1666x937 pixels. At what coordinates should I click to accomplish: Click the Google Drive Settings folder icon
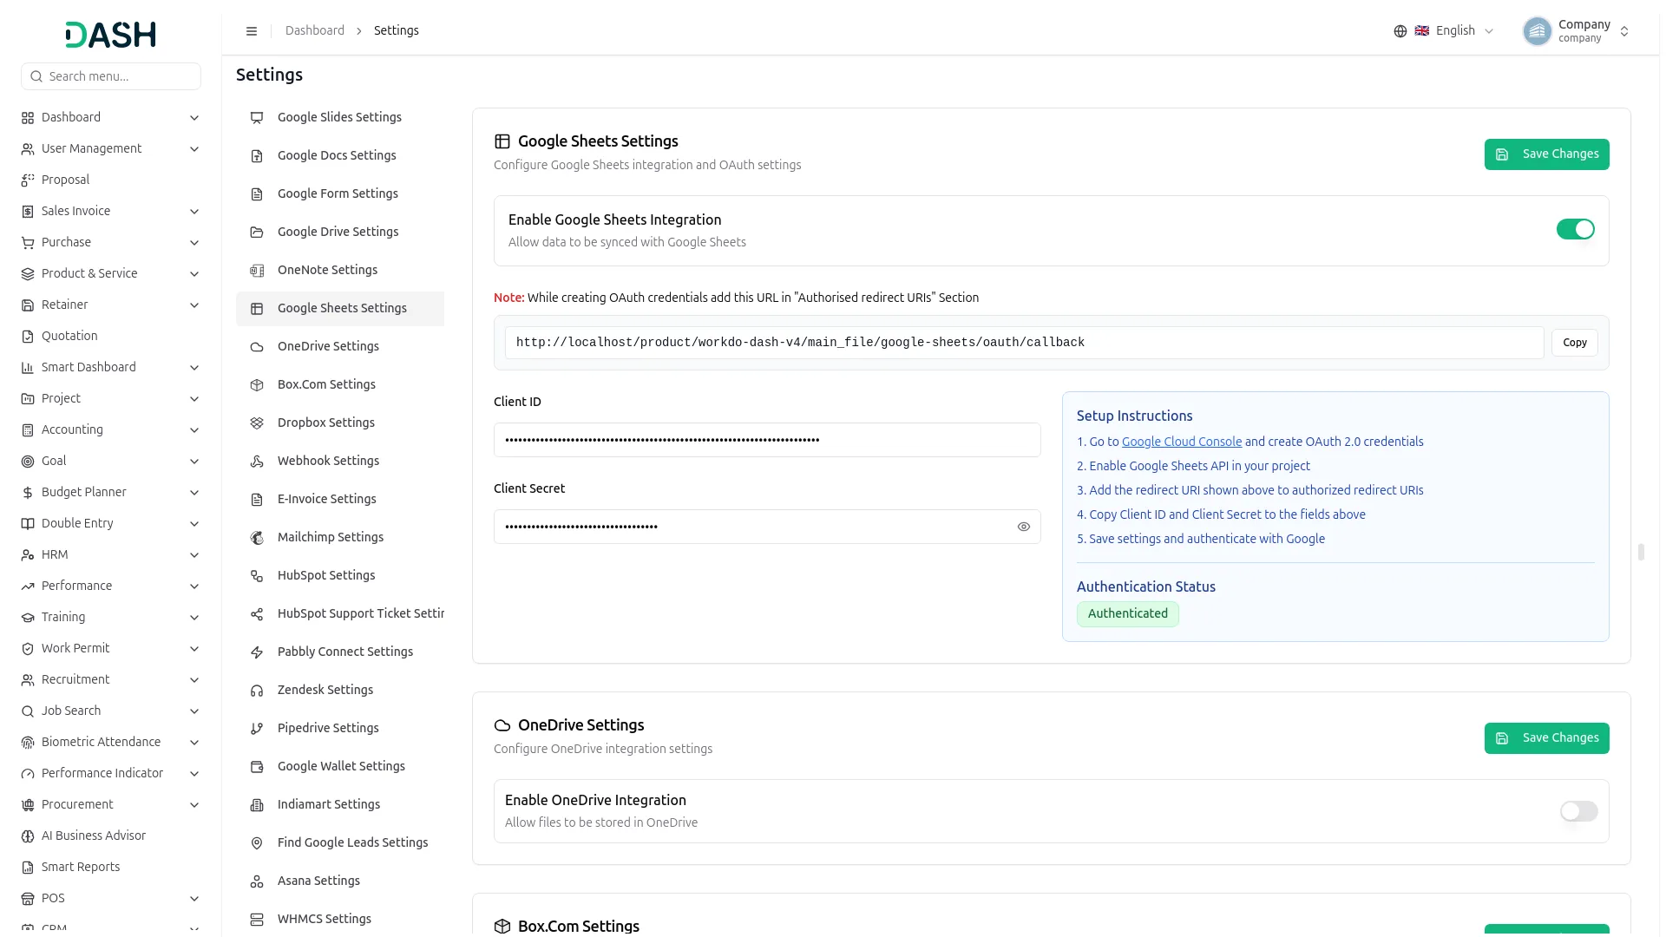[257, 233]
